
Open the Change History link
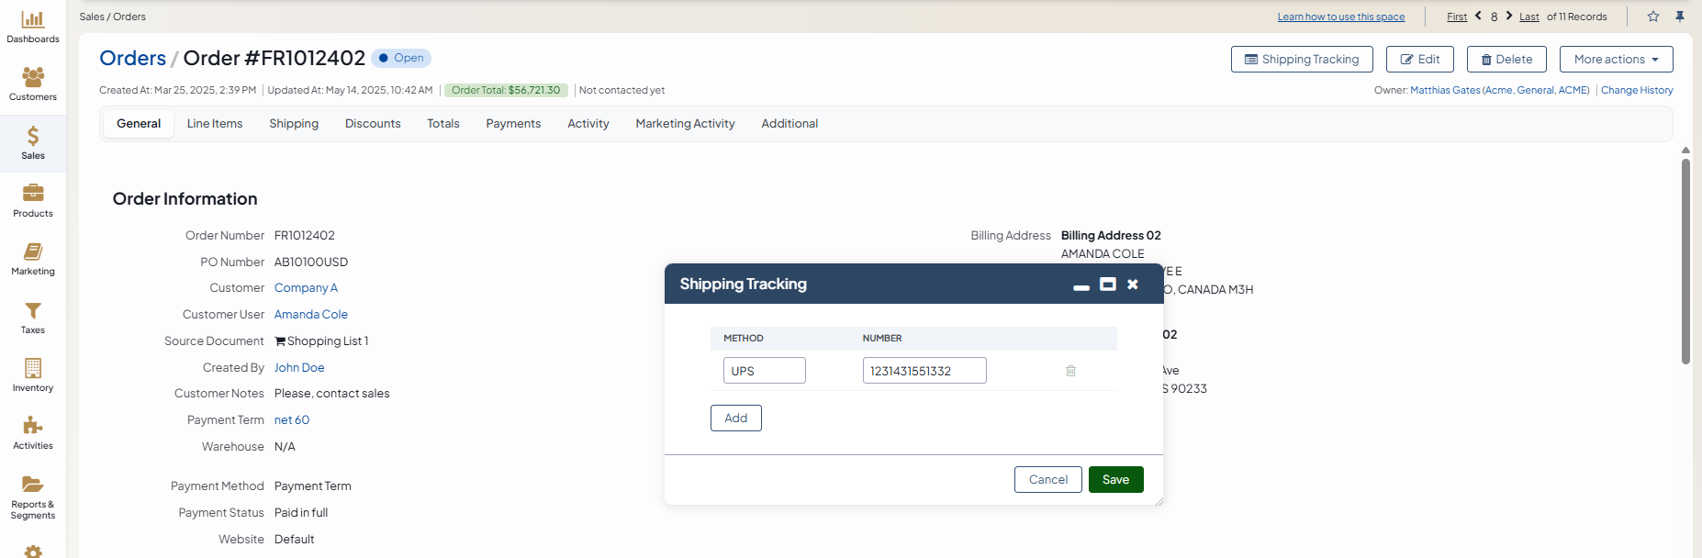coord(1637,90)
